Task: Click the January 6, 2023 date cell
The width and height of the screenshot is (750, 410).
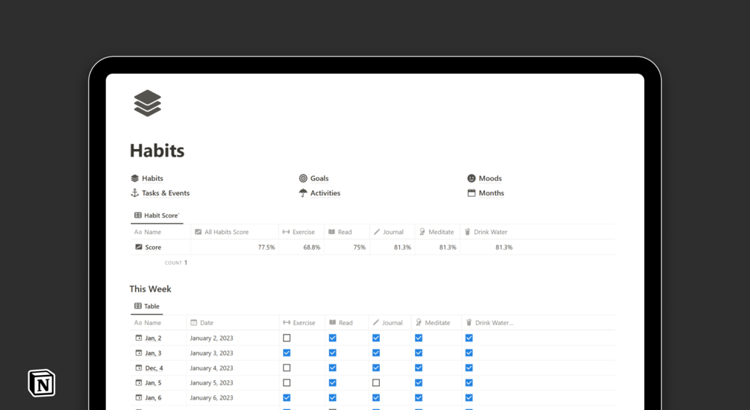Action: (x=211, y=397)
